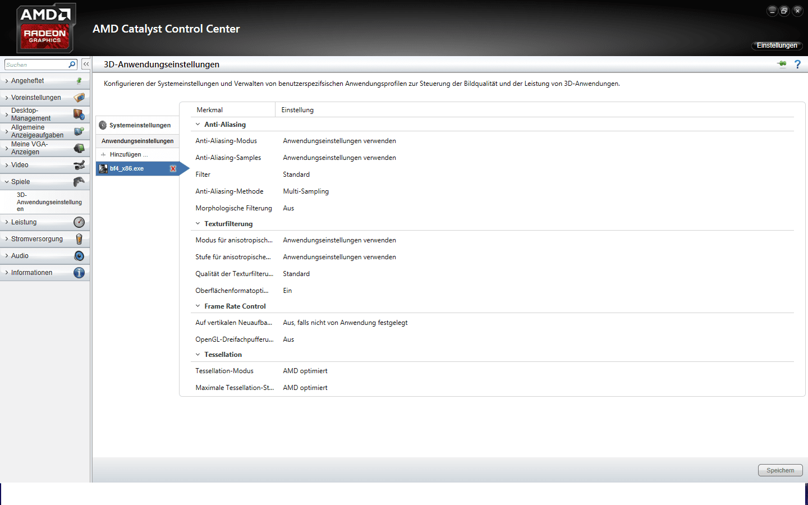Change Anti-Aliasing-Samples setting value
The height and width of the screenshot is (505, 808).
(339, 158)
